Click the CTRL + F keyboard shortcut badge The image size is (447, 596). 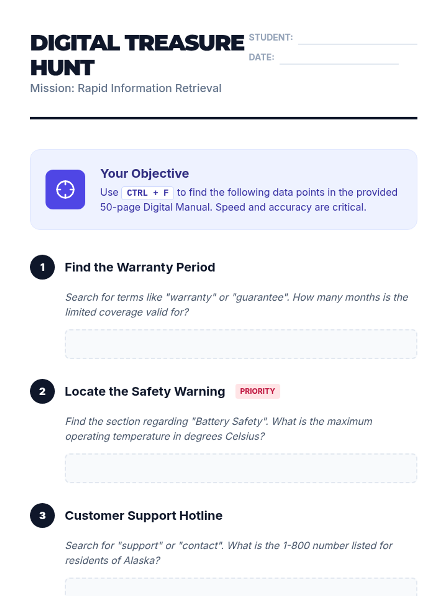click(x=148, y=193)
